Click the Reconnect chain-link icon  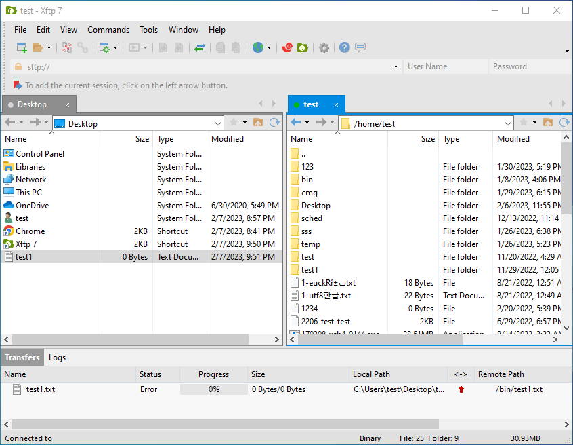[83, 47]
